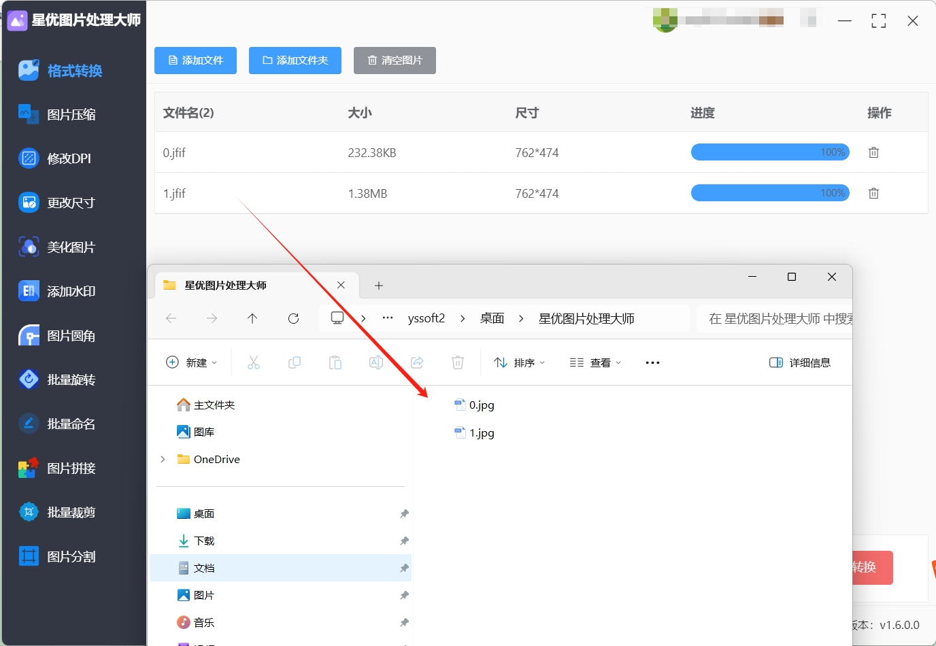936x646 pixels.
Task: Toggle the 详细信息 pane
Action: coord(800,362)
